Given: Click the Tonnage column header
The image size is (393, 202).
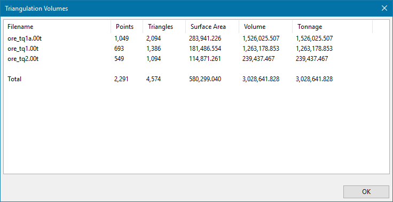Looking at the screenshot, I should click(x=332, y=27).
